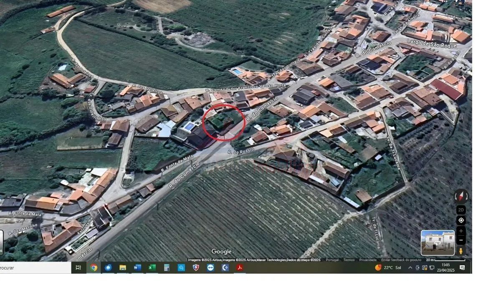
Task: Open the Termos link
Action: [349, 260]
